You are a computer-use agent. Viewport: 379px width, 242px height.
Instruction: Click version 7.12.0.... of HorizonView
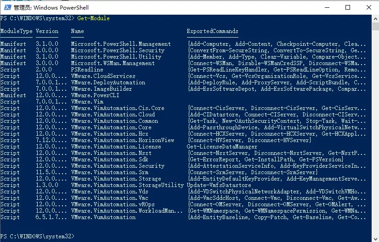tap(51, 140)
